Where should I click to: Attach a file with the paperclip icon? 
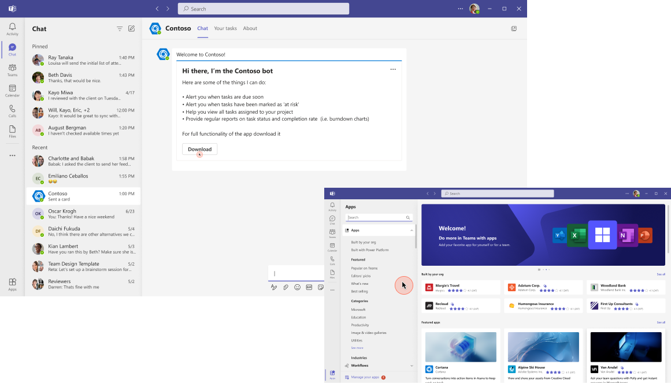[x=286, y=287]
